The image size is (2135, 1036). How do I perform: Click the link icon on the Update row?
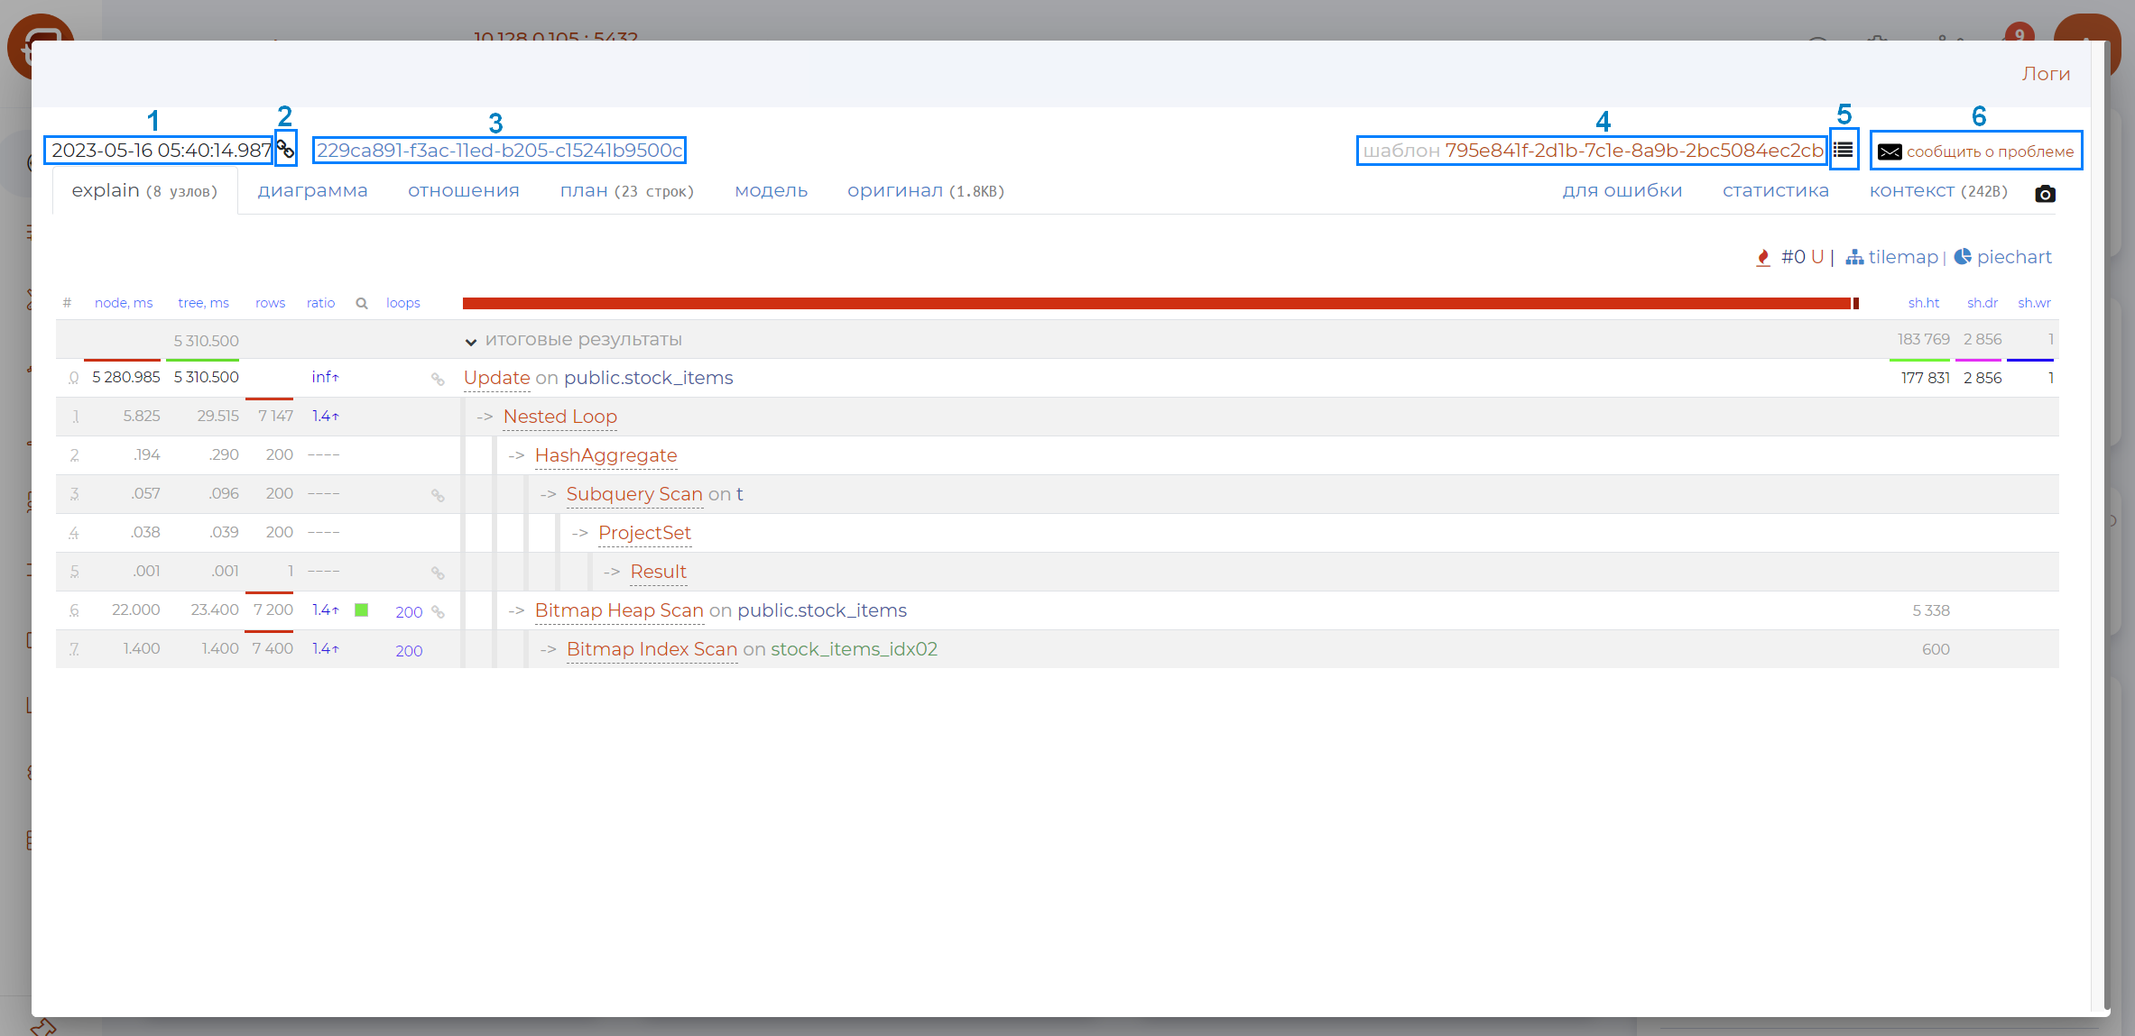tap(438, 380)
